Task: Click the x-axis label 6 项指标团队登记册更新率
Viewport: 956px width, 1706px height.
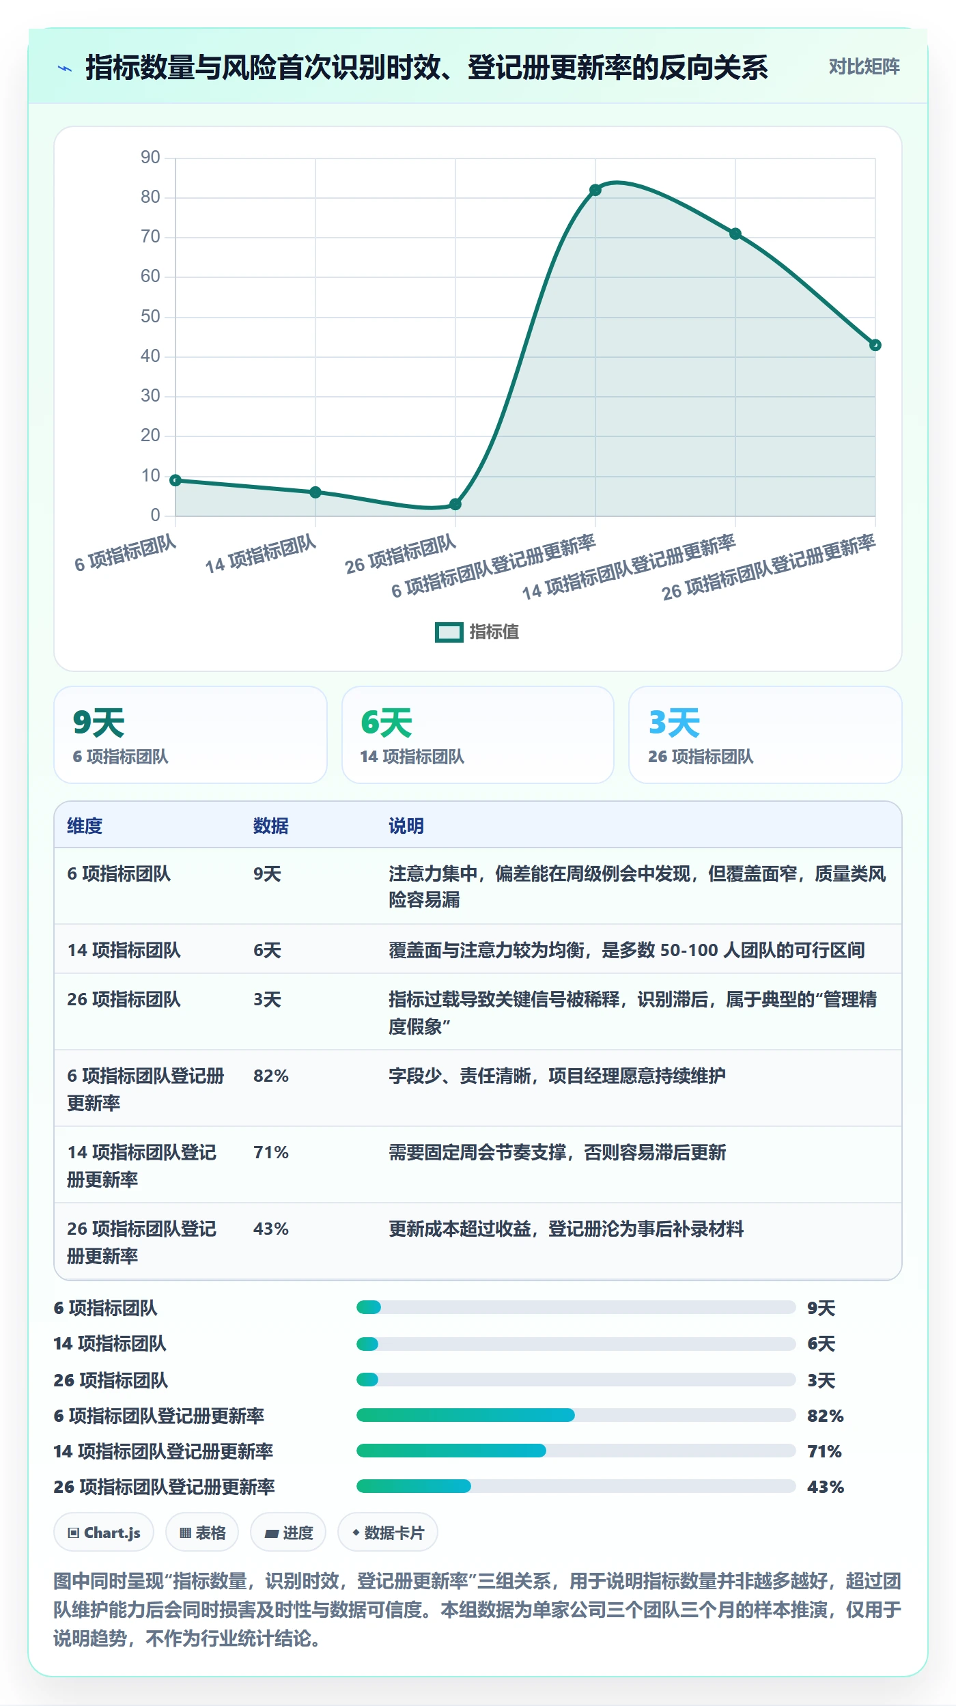Action: coord(493,567)
